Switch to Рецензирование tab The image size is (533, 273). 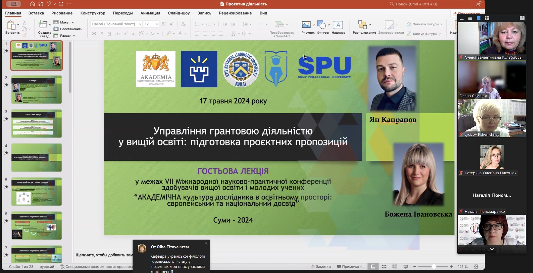(x=235, y=13)
